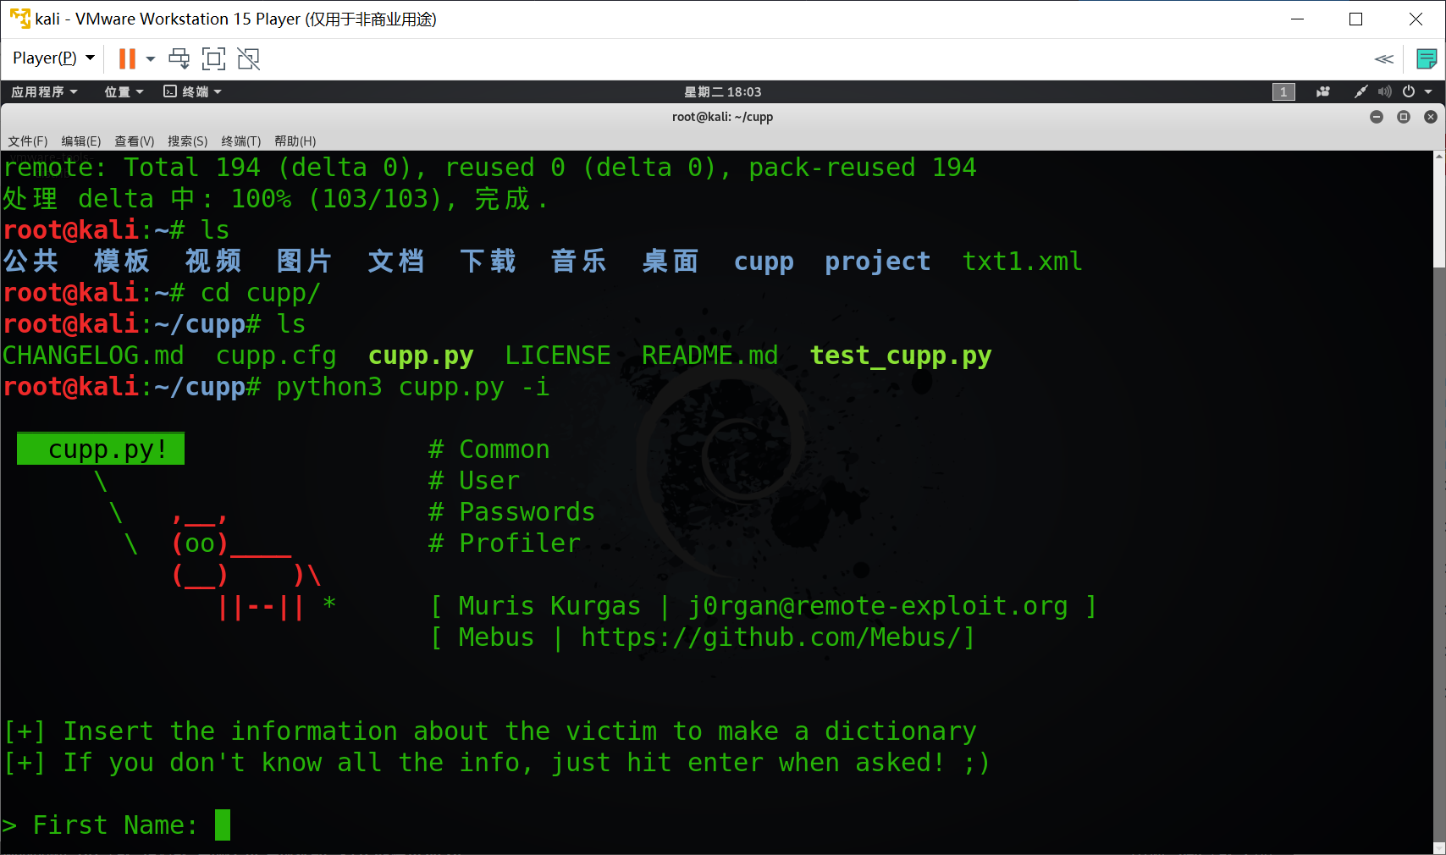Enter full screen mode in VMware toolbar
Image resolution: width=1446 pixels, height=855 pixels.
pos(213,58)
